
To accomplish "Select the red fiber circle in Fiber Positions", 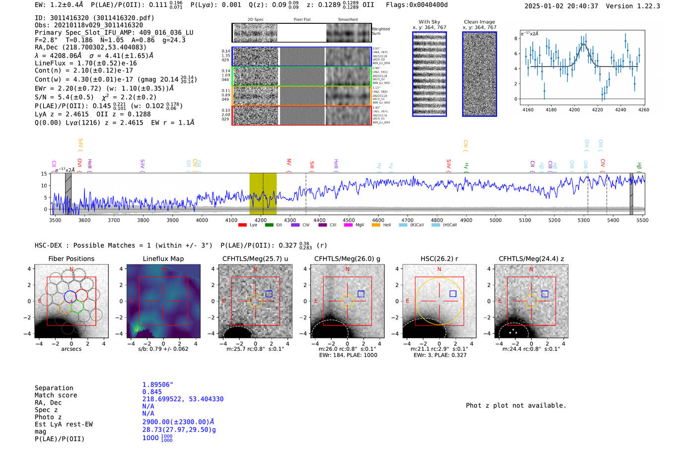I will [82, 296].
